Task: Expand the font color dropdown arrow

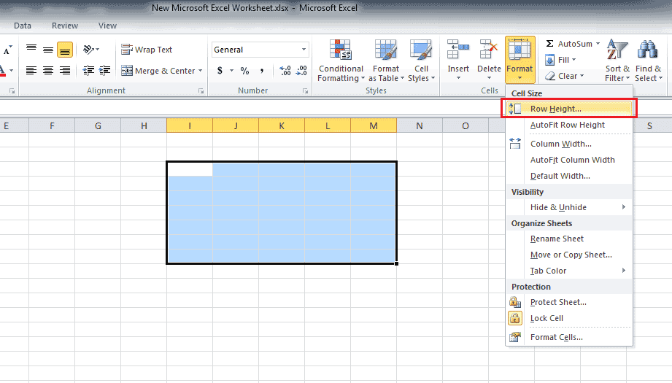Action: point(12,71)
